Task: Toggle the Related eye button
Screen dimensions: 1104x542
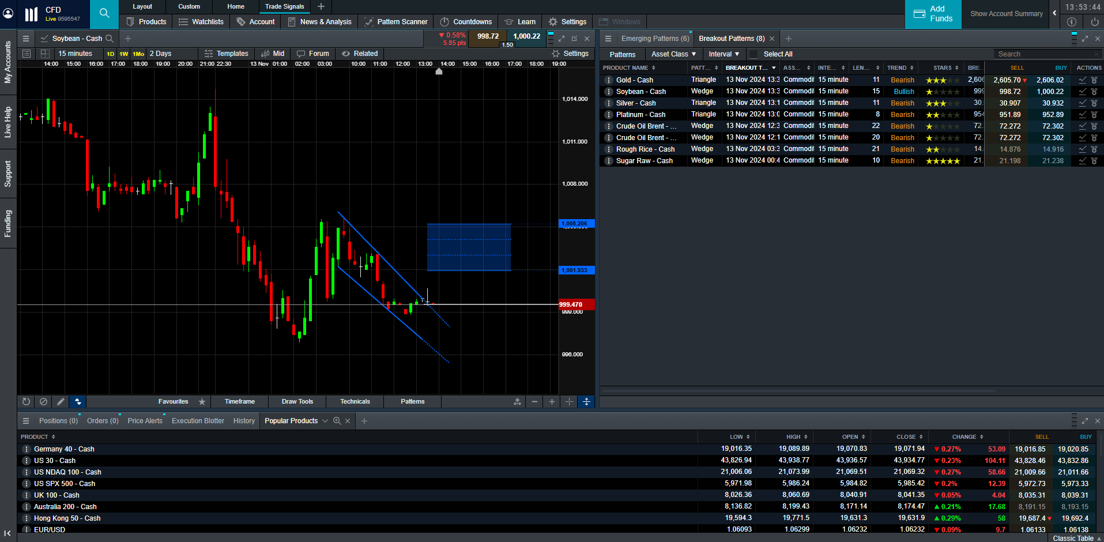Action: pos(360,54)
